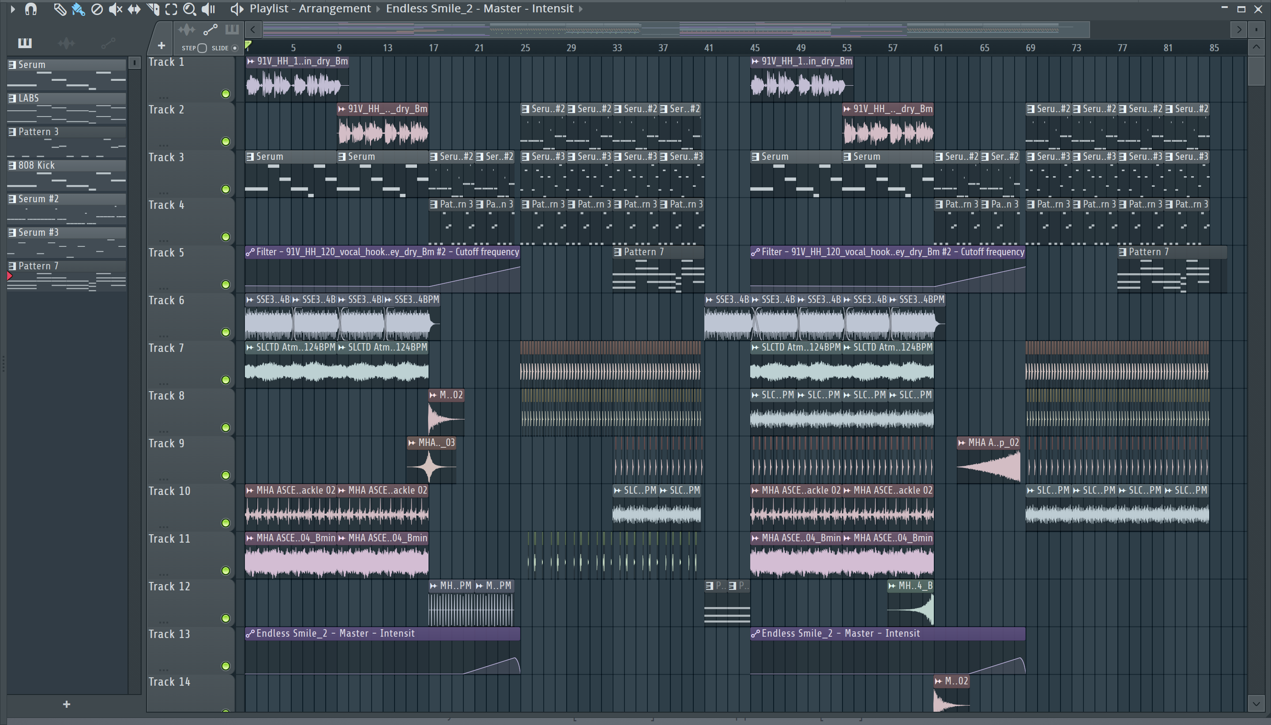Viewport: 1271px width, 725px height.
Task: Toggle the STEP checkbox
Action: point(202,48)
